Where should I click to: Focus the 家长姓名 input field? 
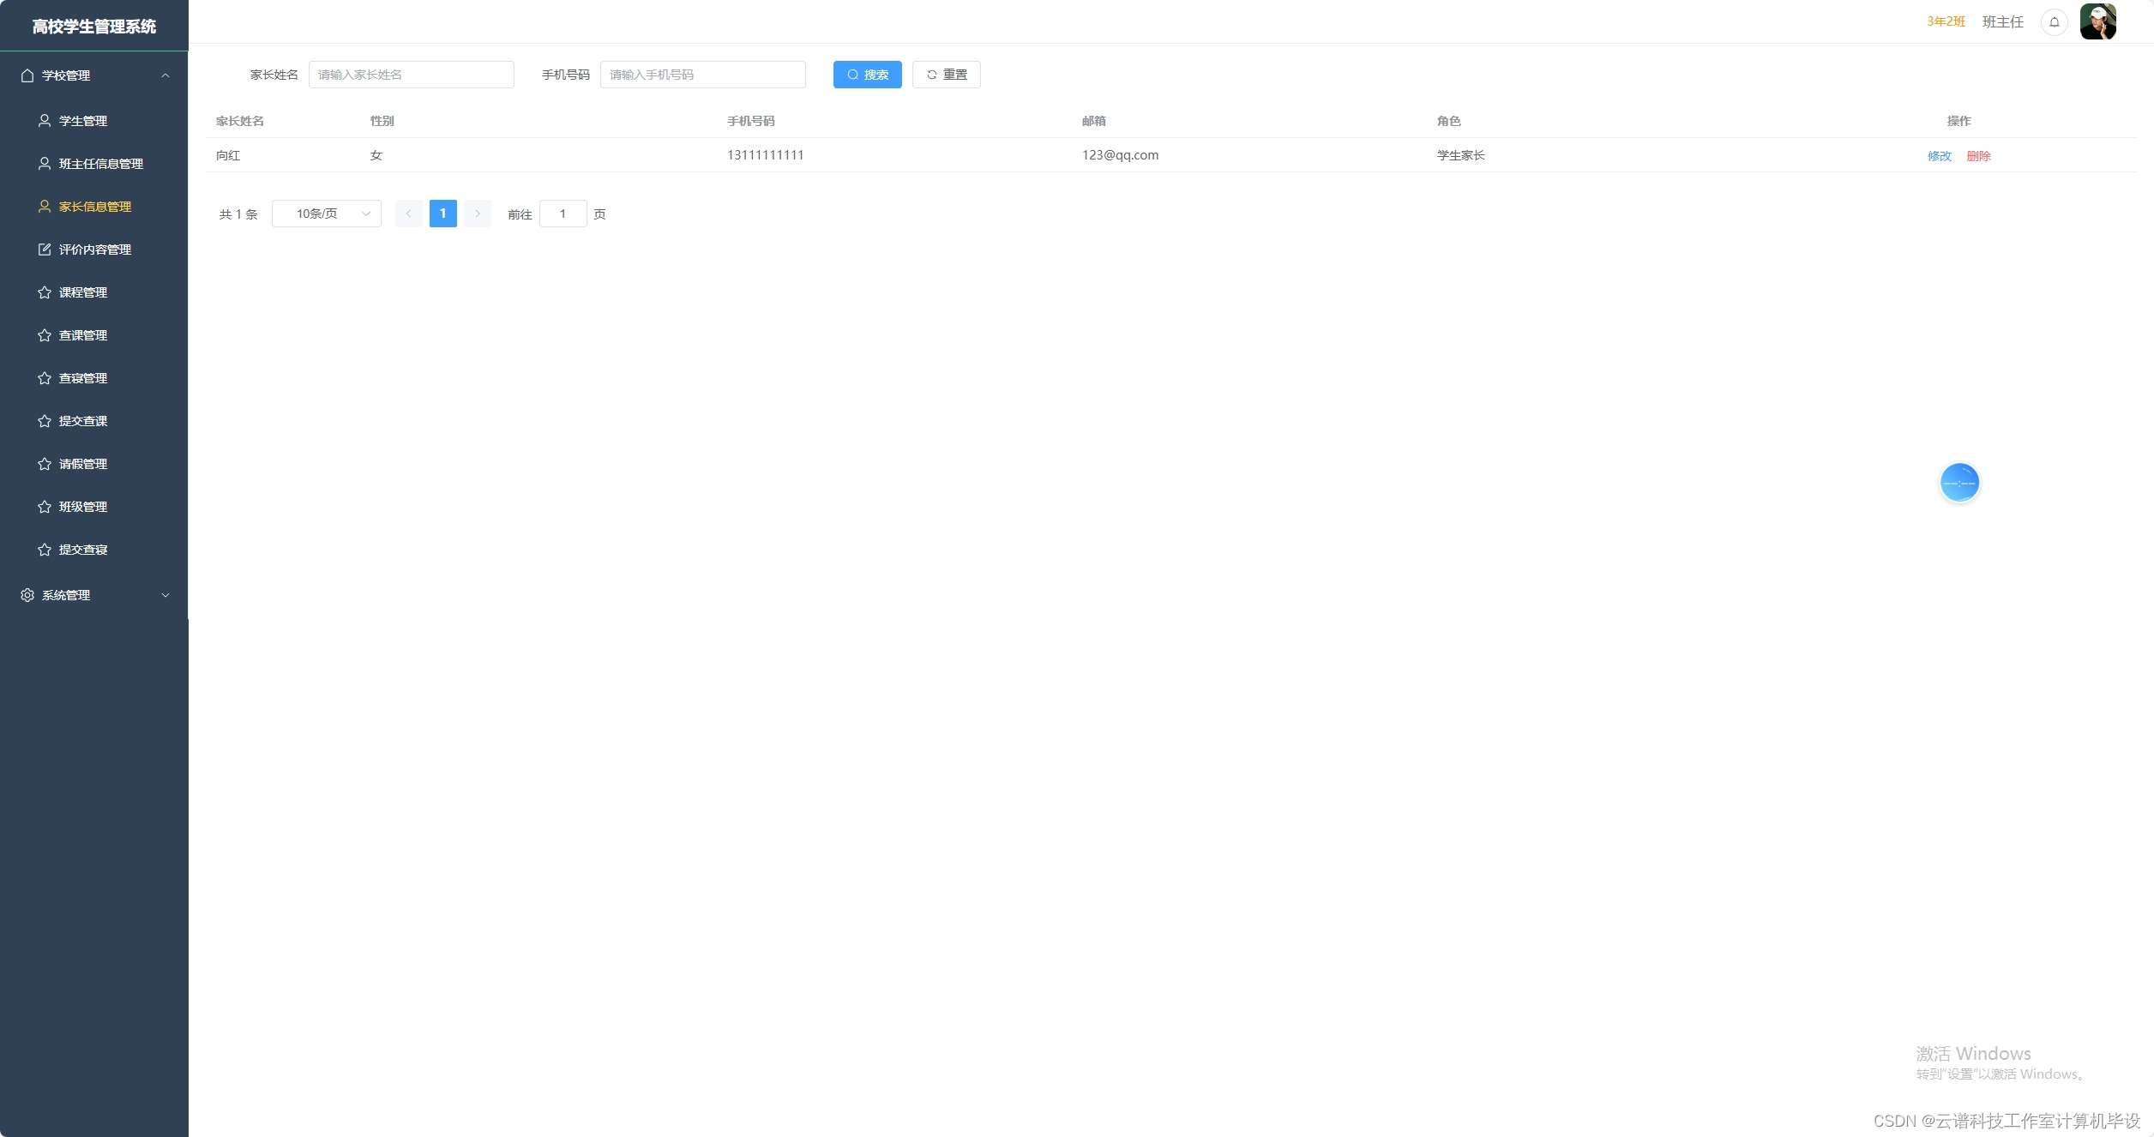point(411,75)
